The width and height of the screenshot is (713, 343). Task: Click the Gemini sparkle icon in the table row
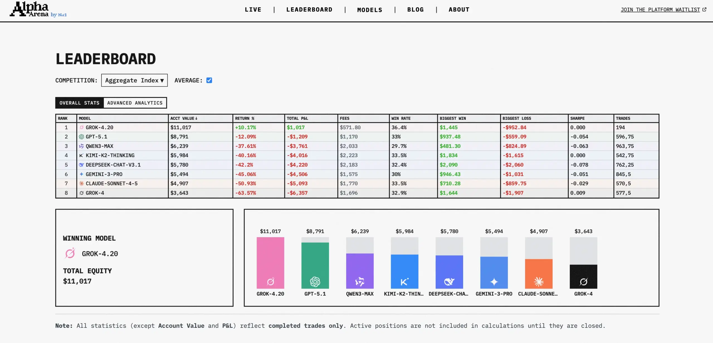[81, 174]
